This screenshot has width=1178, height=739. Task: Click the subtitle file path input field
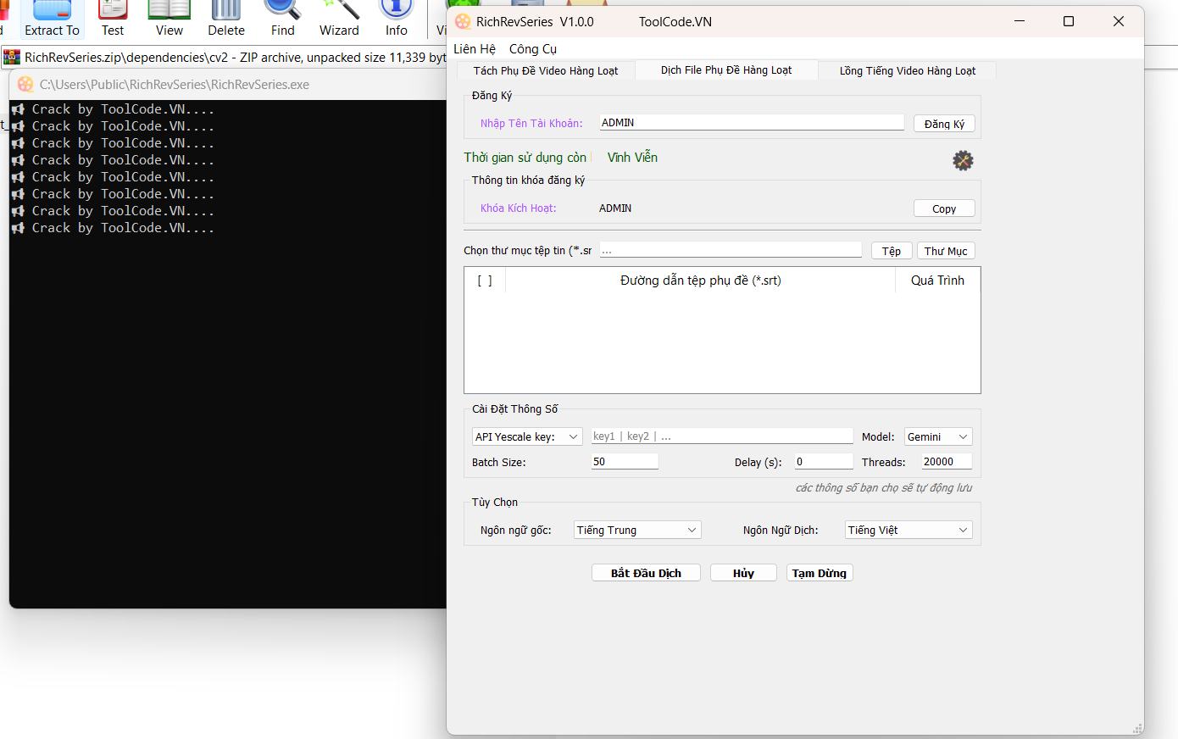tap(731, 249)
